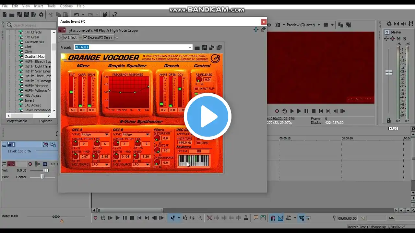Select the Gaussian Blur plug-in
The image size is (415, 233).
click(34, 42)
